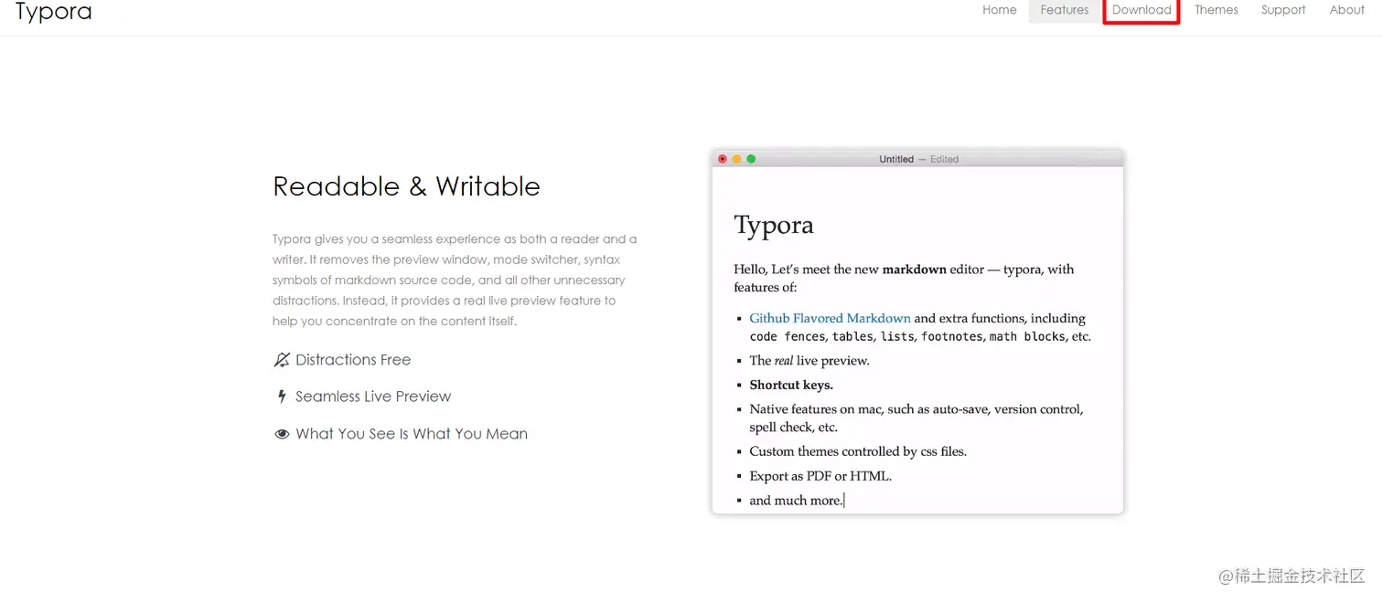The width and height of the screenshot is (1383, 603).
Task: Click the 'Typora gives you a seamless' paragraph
Action: (x=455, y=280)
